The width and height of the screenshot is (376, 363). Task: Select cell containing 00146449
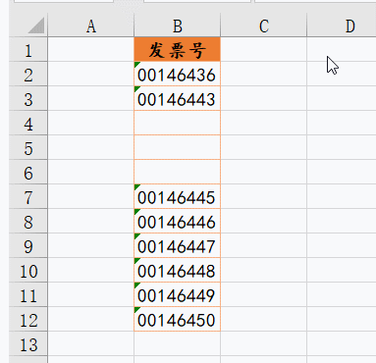[x=178, y=294]
